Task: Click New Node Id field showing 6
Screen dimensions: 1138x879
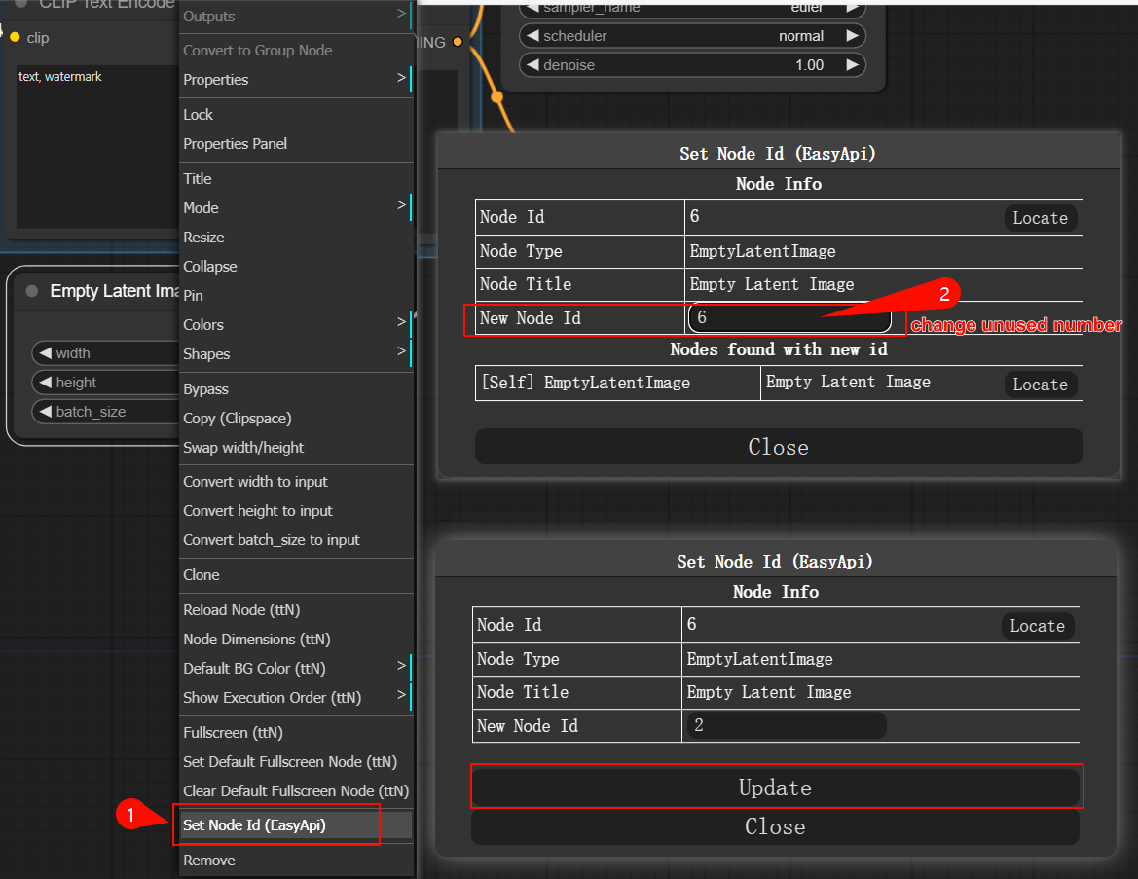Action: [789, 317]
